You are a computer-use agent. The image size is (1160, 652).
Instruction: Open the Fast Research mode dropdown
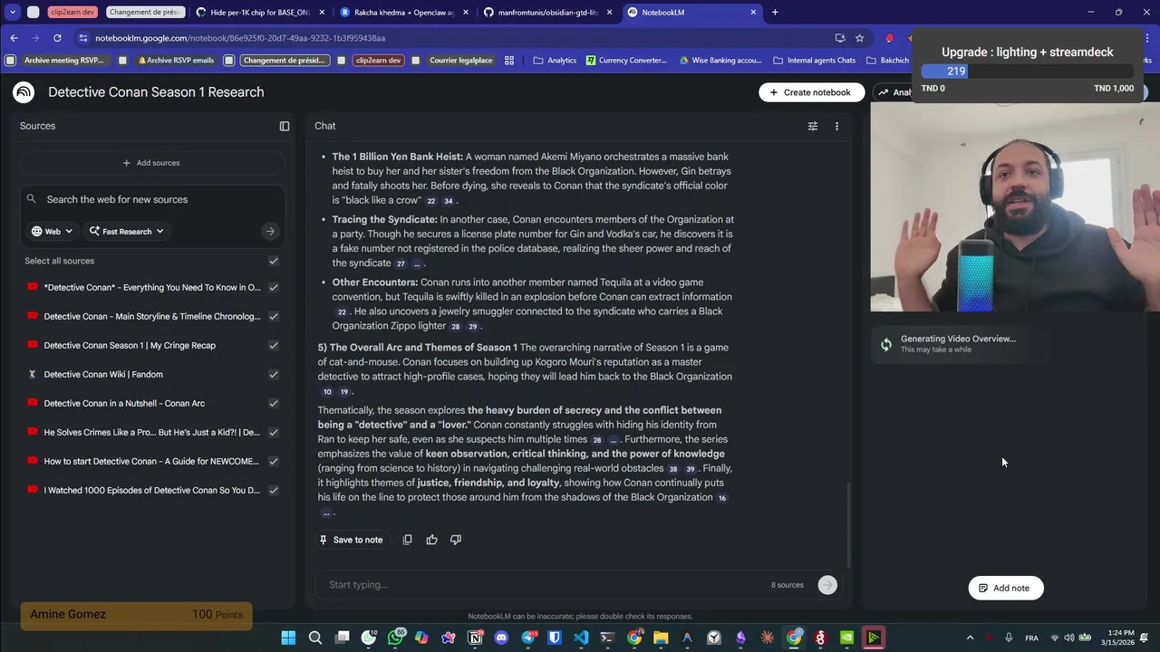tap(126, 231)
